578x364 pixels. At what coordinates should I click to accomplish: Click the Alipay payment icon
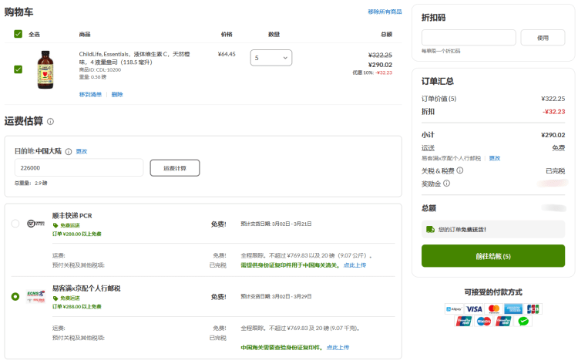click(x=454, y=309)
